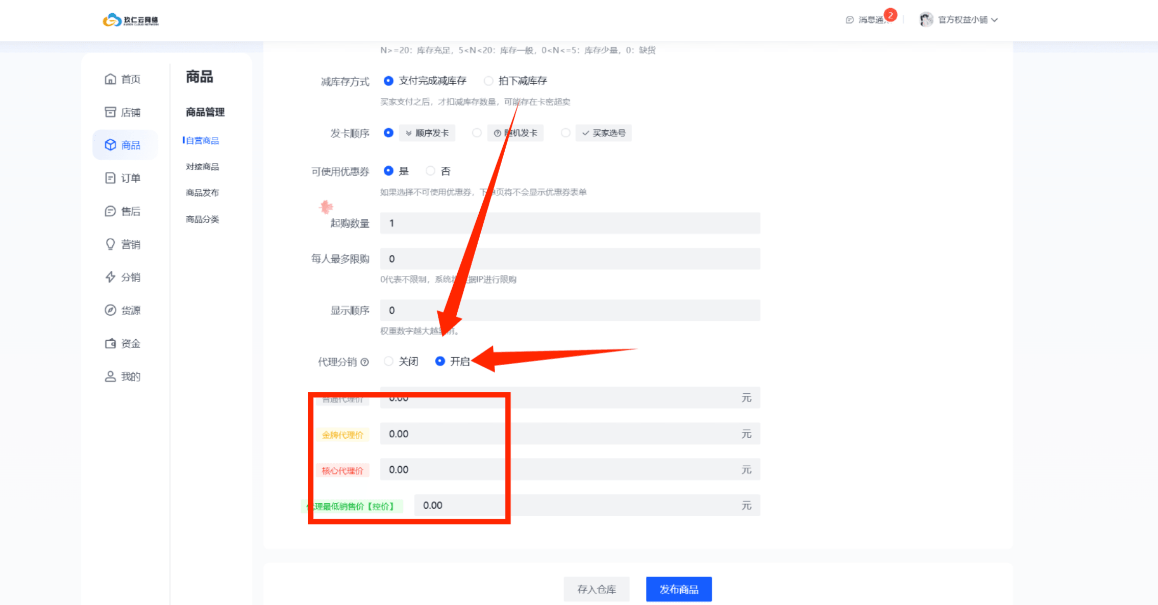Click the message notification icon

point(850,20)
